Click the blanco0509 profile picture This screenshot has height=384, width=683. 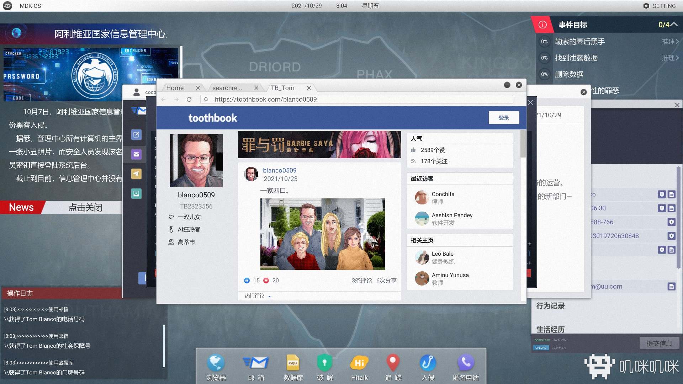(196, 160)
